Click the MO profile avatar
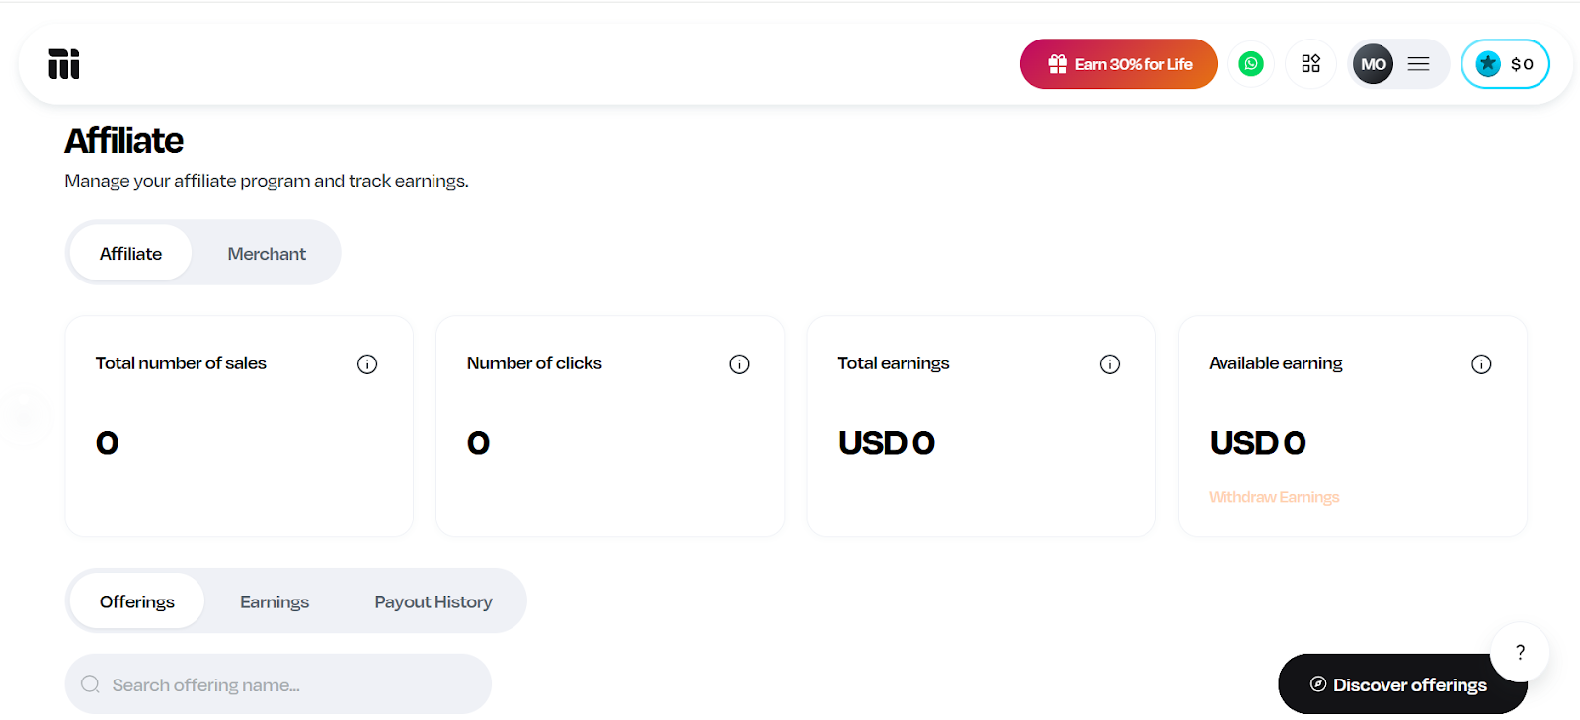The image size is (1580, 720). tap(1372, 63)
